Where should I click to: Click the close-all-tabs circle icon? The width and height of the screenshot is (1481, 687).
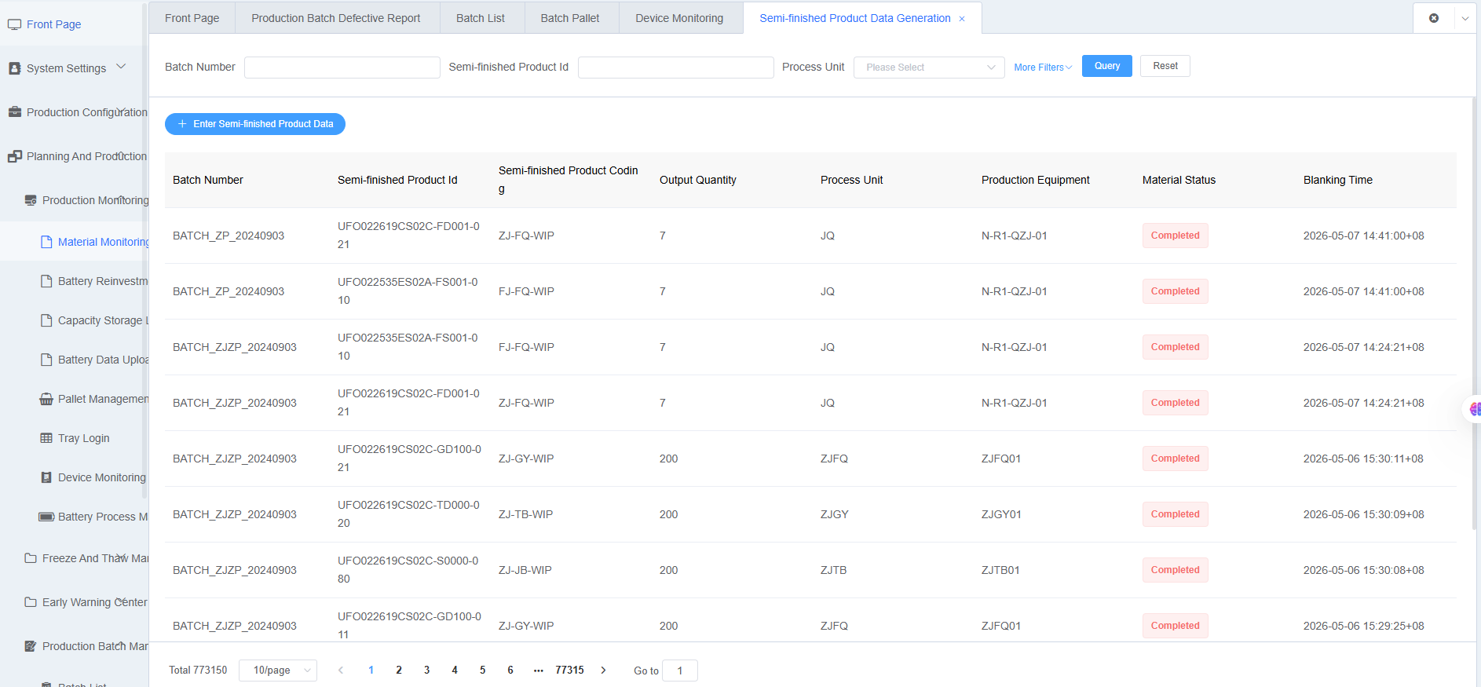(x=1434, y=18)
